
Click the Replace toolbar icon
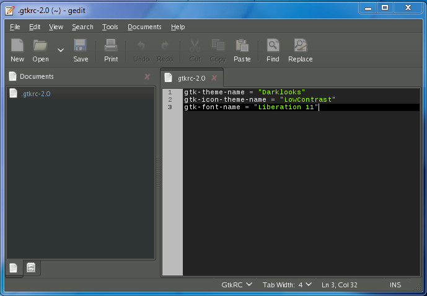tap(300, 46)
